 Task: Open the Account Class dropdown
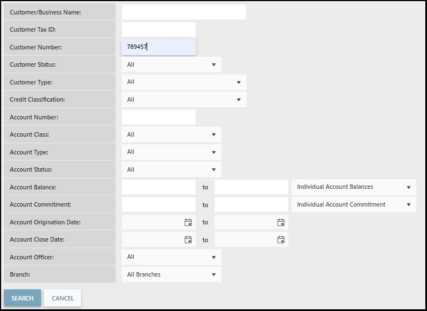pos(171,134)
